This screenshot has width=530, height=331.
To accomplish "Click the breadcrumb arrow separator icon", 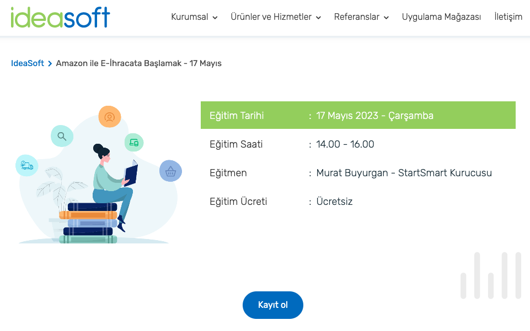I will pos(50,63).
